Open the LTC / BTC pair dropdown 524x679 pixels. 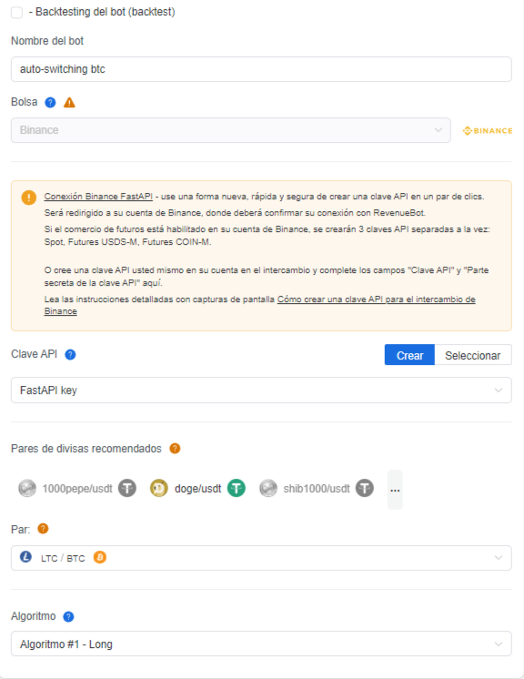click(x=261, y=558)
